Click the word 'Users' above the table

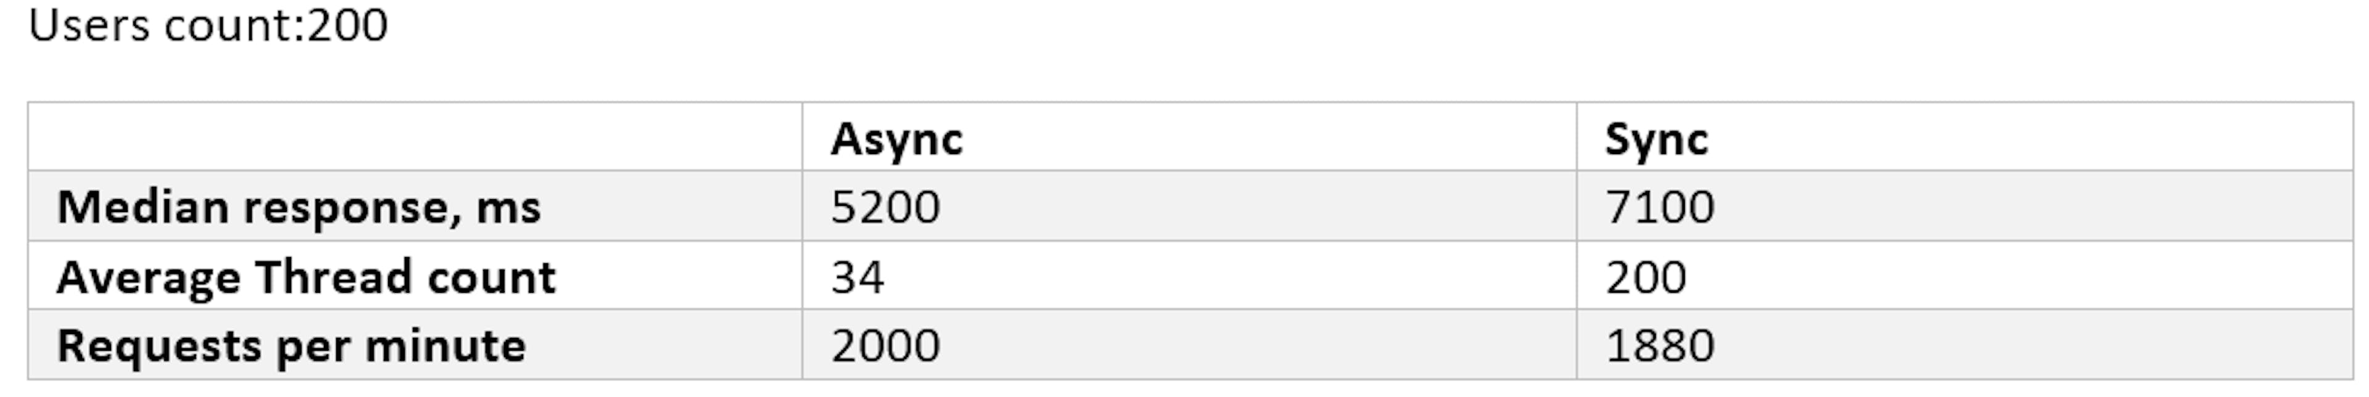pyautogui.click(x=89, y=25)
